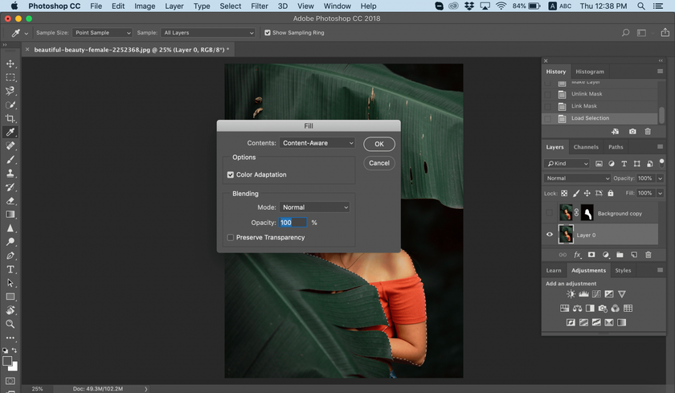This screenshot has height=393, width=675.
Task: Select the Lasso tool
Action: coord(10,91)
